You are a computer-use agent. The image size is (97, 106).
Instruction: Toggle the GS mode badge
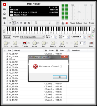point(11,15)
